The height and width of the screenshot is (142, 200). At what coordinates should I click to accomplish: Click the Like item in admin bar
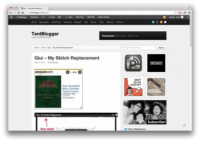tap(52, 17)
